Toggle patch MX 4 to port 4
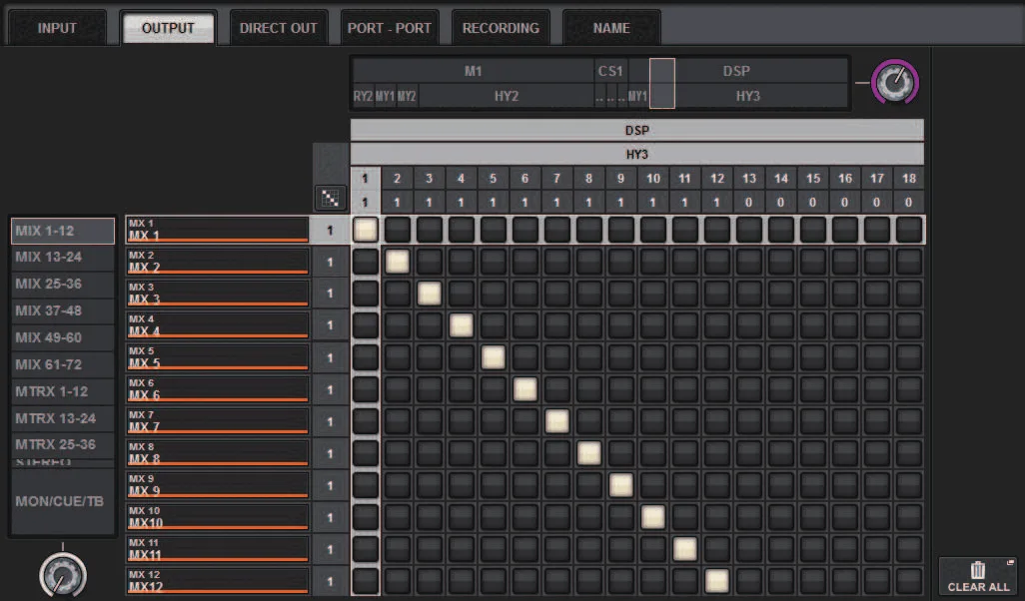The image size is (1025, 601). coord(462,325)
